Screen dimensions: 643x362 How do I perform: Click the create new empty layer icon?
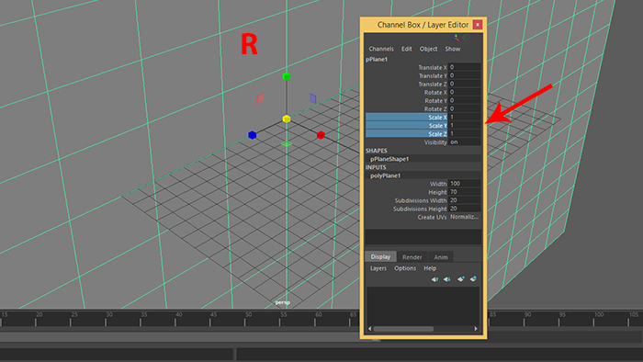pos(461,279)
